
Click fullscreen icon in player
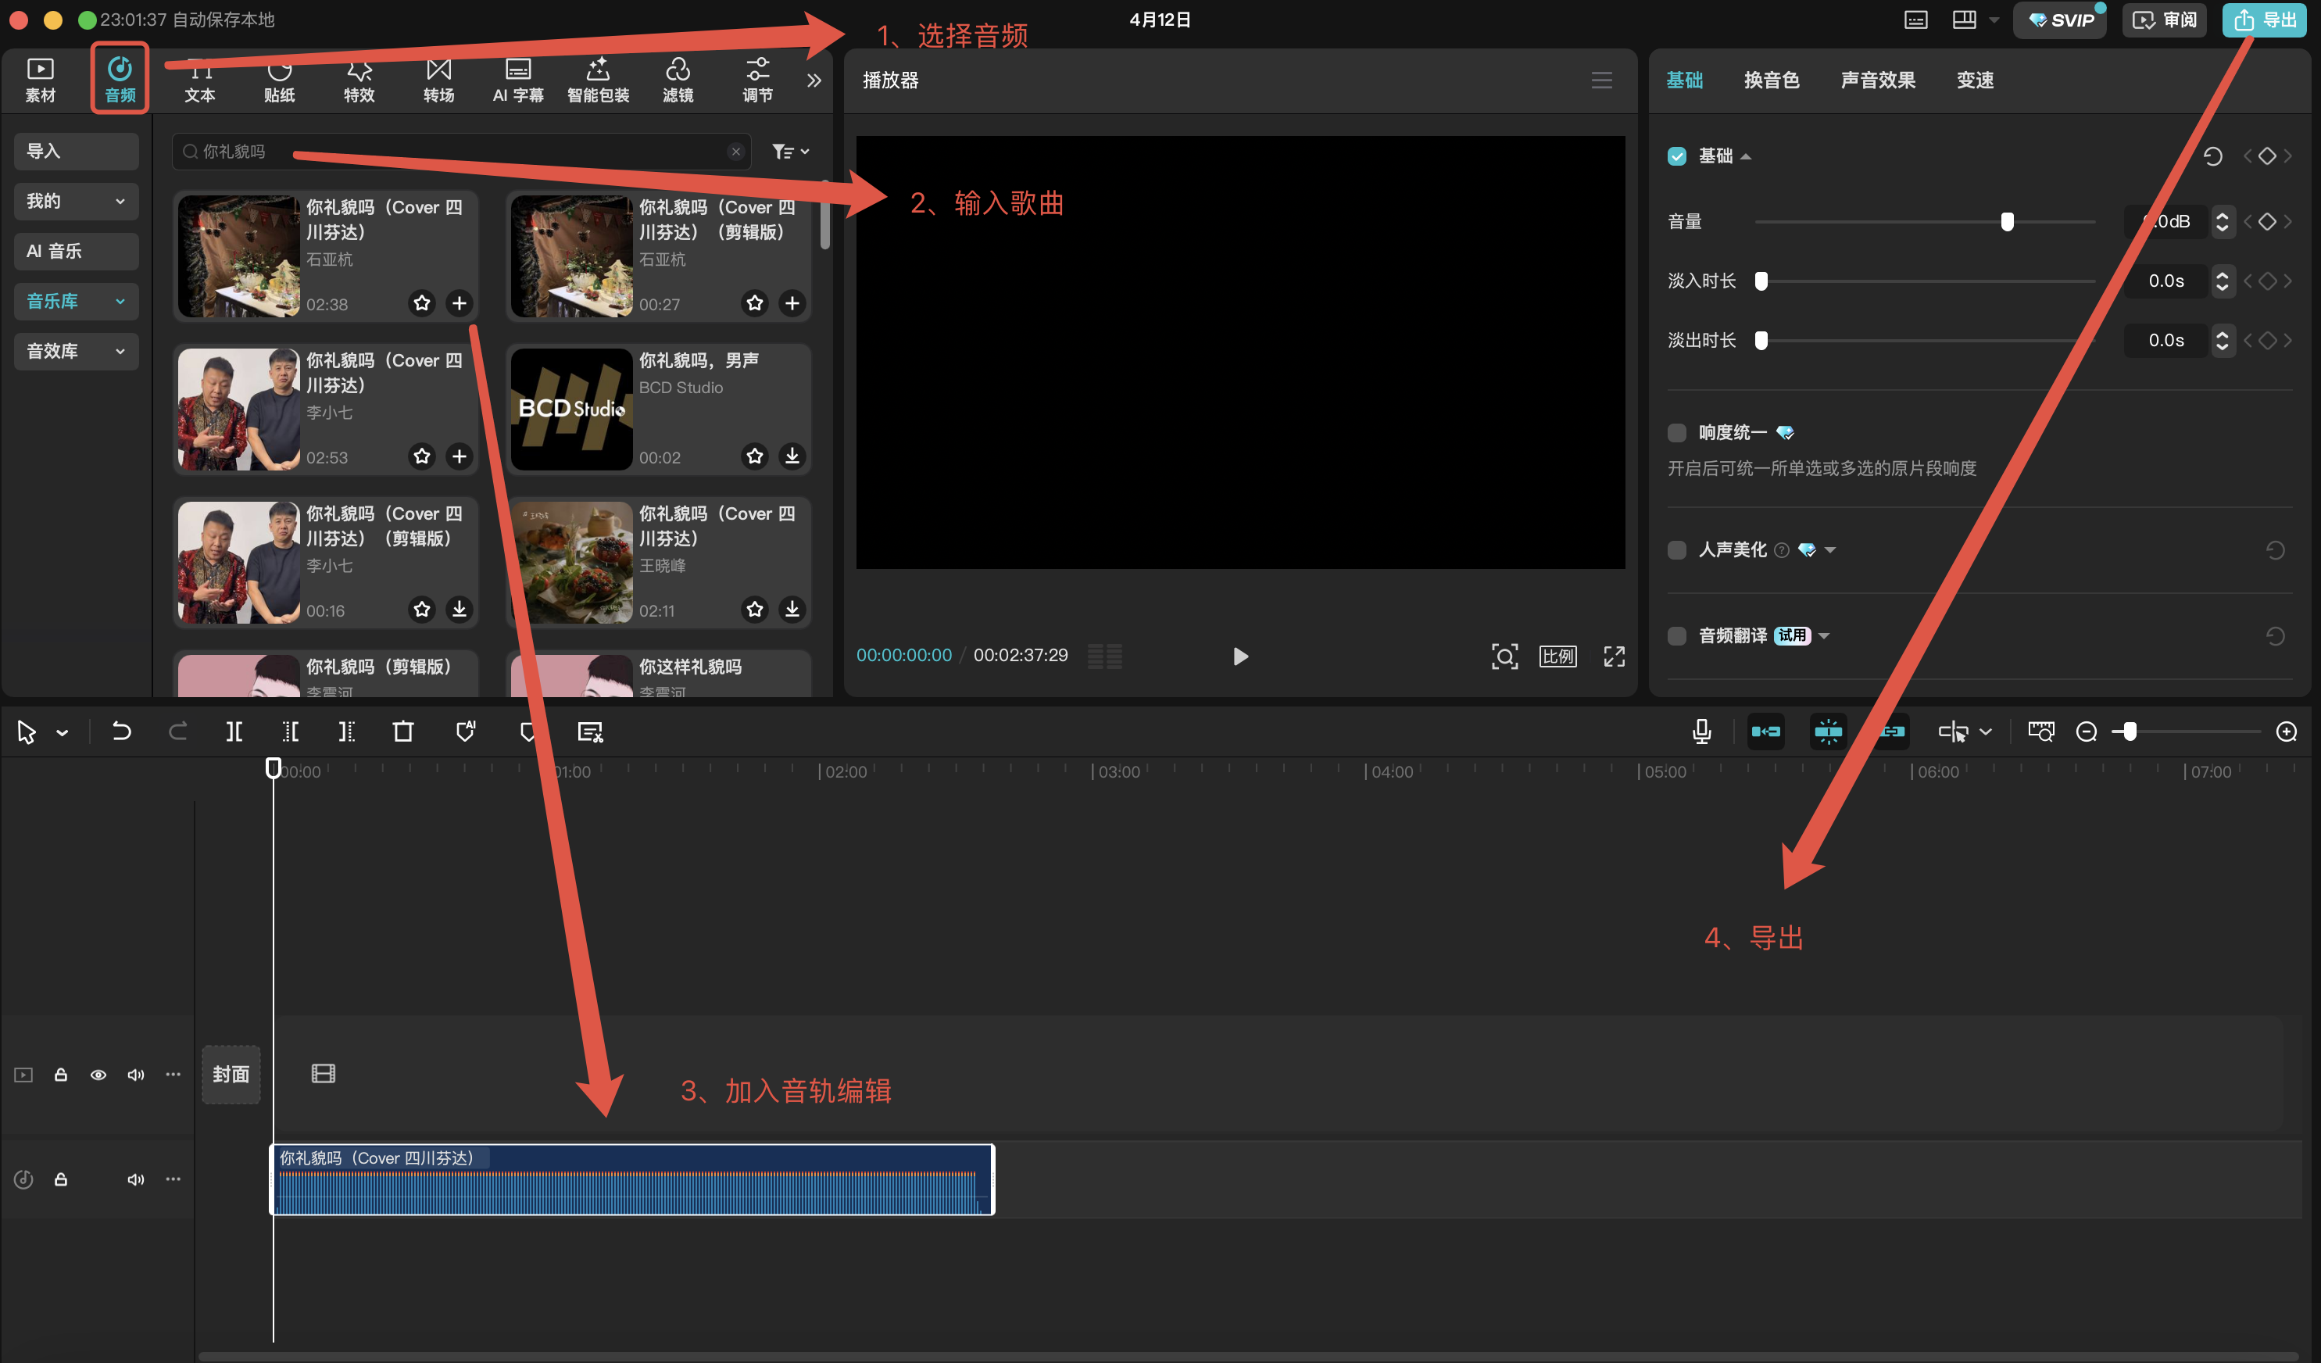pyautogui.click(x=1614, y=656)
